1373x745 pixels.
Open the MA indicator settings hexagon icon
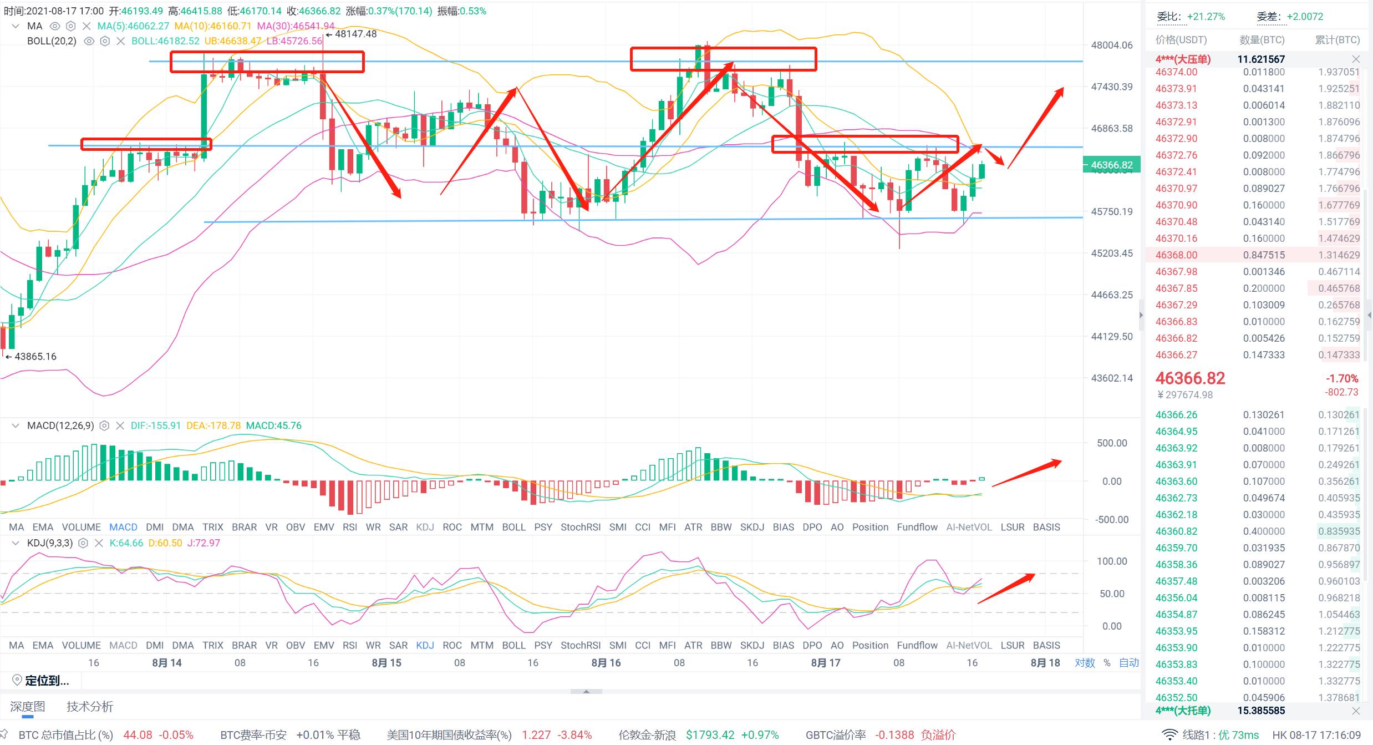point(70,26)
